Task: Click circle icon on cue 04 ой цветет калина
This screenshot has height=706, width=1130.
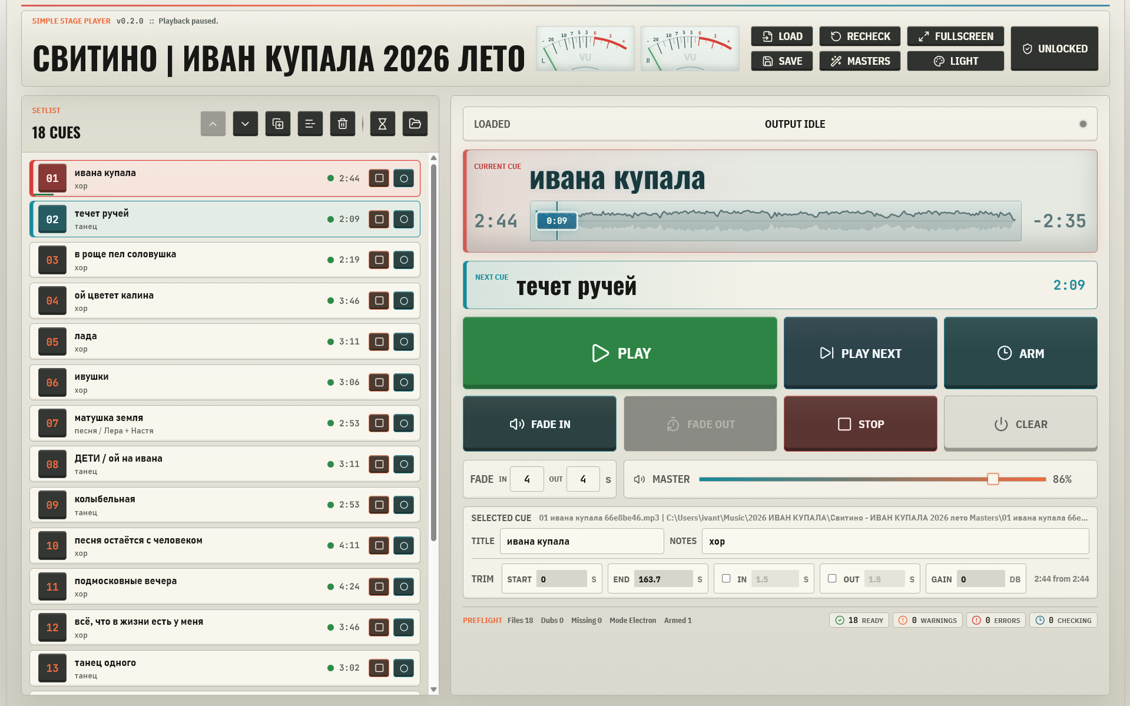Action: pyautogui.click(x=404, y=301)
